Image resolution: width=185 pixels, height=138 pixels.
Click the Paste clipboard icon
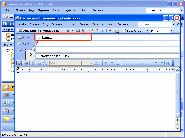pos(44,63)
